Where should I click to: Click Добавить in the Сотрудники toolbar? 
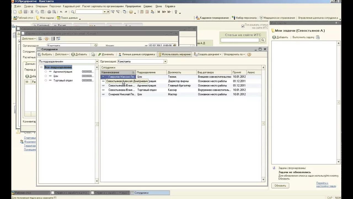click(79, 54)
